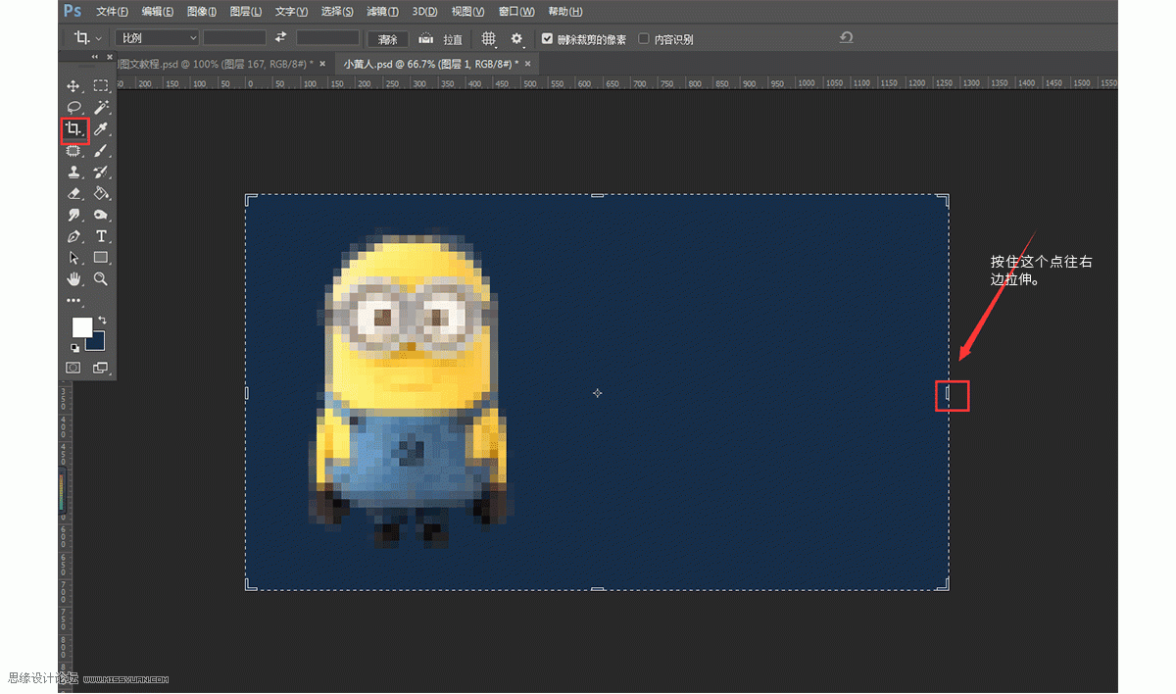Open the 选择(S) menu
Screen dimensions: 1176x694
point(337,12)
